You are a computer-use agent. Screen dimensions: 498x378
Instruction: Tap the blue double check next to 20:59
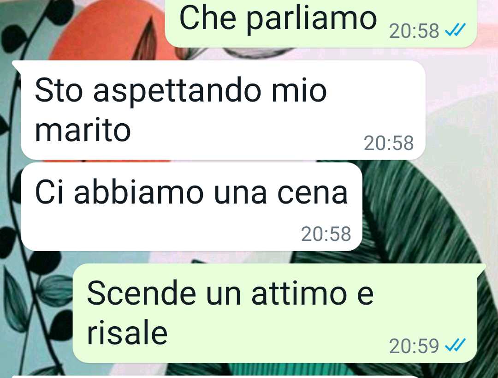[x=455, y=345]
